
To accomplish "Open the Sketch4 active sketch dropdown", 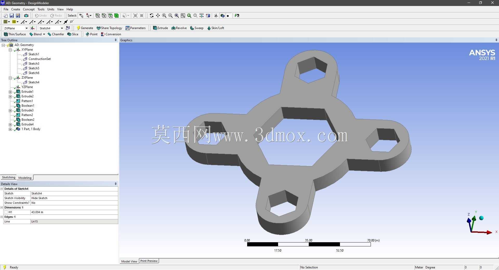I will pyautogui.click(x=62, y=28).
